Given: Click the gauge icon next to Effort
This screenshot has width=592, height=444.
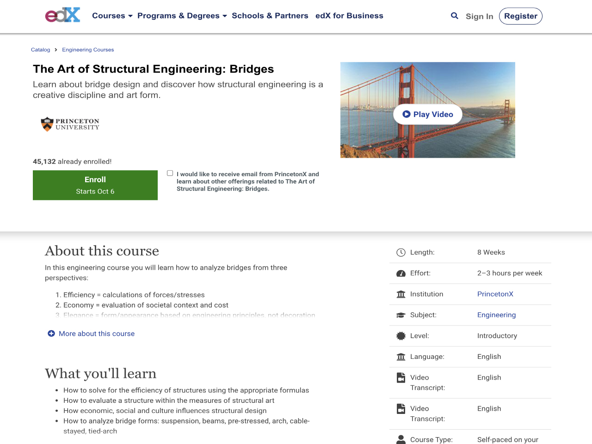Looking at the screenshot, I should pos(401,273).
